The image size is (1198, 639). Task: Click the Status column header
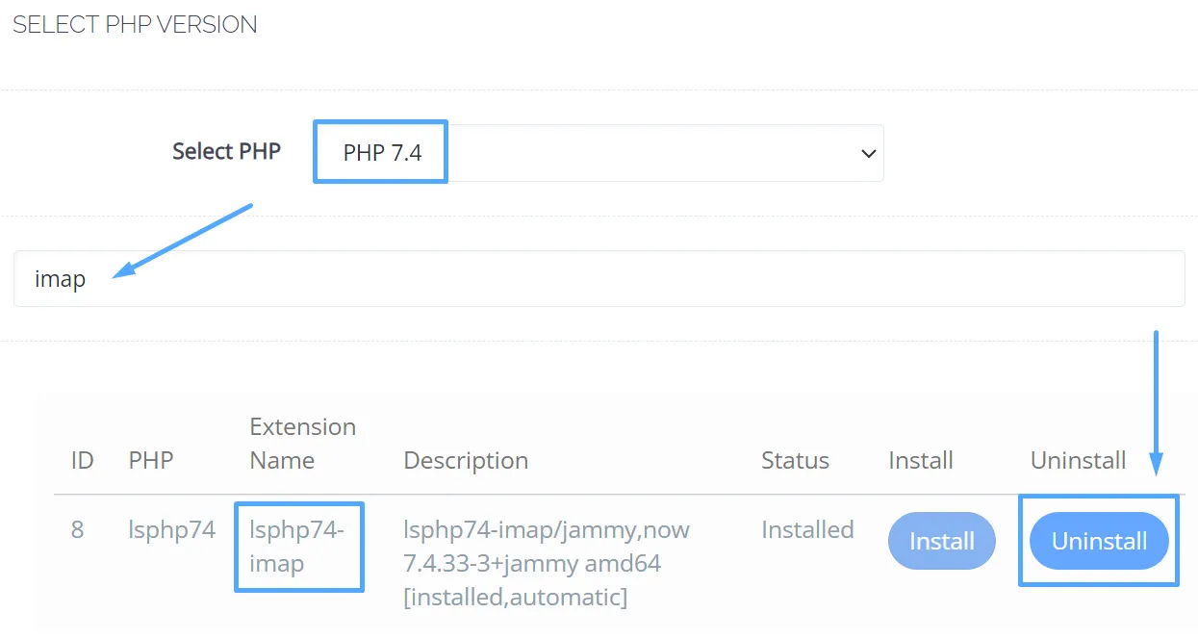[x=795, y=461]
